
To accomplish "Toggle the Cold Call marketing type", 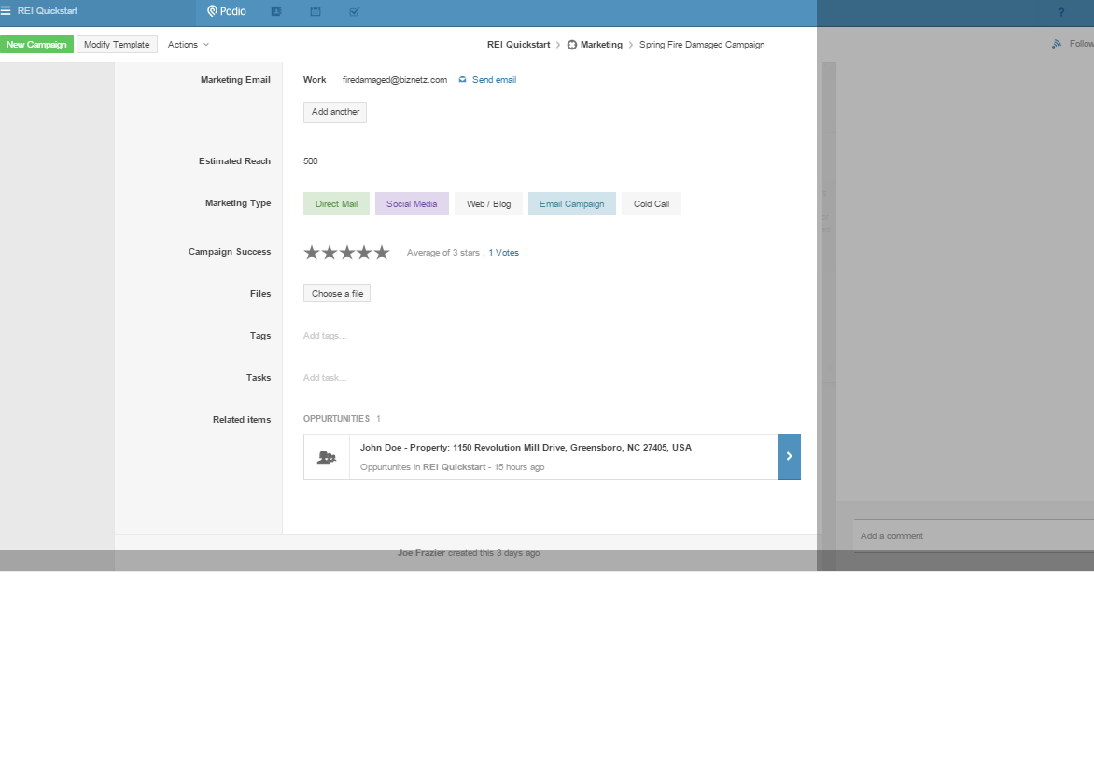I will pyautogui.click(x=651, y=203).
